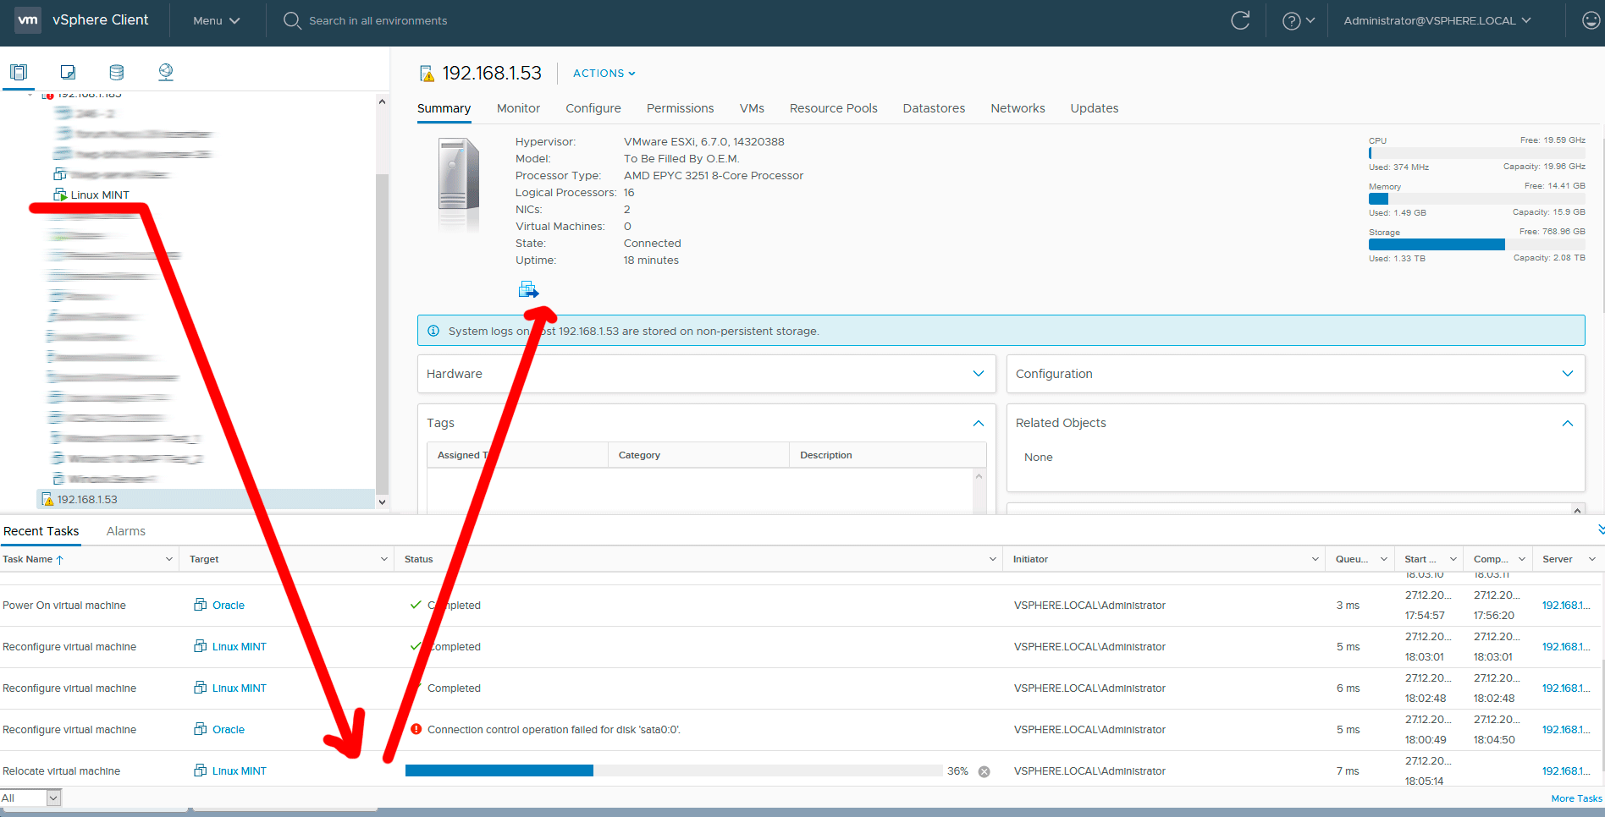Click the Category column header in Tags
The width and height of the screenshot is (1605, 817).
pyautogui.click(x=639, y=455)
